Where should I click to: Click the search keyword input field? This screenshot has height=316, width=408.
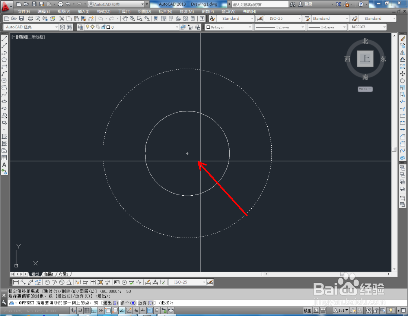click(x=260, y=4)
